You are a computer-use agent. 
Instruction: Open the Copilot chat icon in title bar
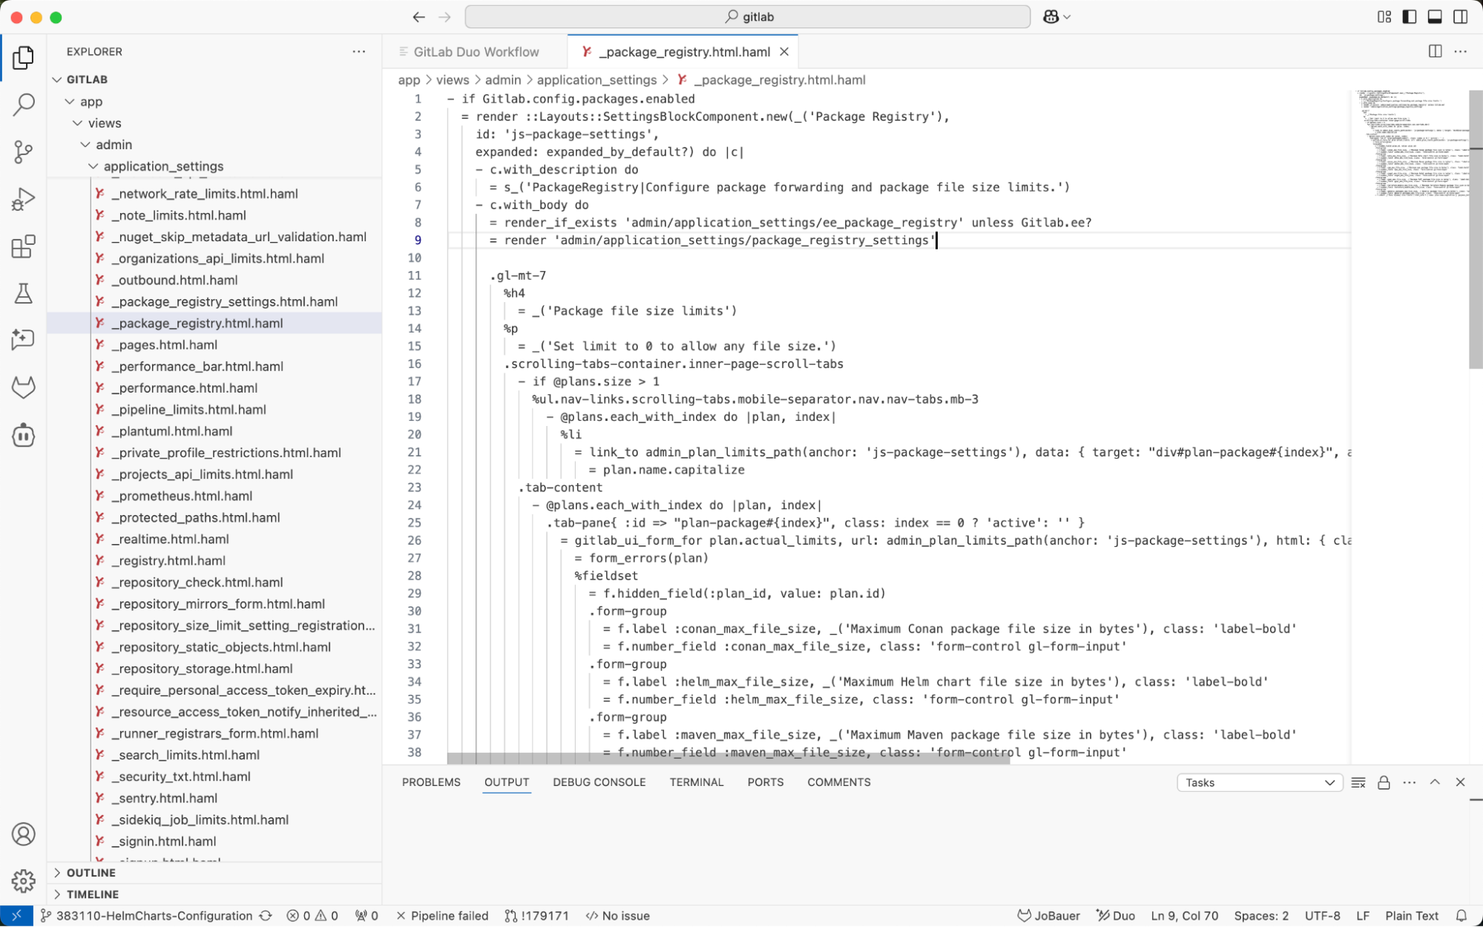coord(1050,16)
